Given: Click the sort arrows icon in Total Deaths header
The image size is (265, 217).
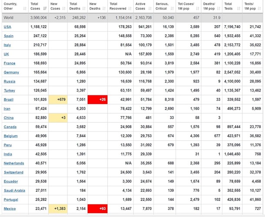Looking at the screenshot, I should point(83,8).
